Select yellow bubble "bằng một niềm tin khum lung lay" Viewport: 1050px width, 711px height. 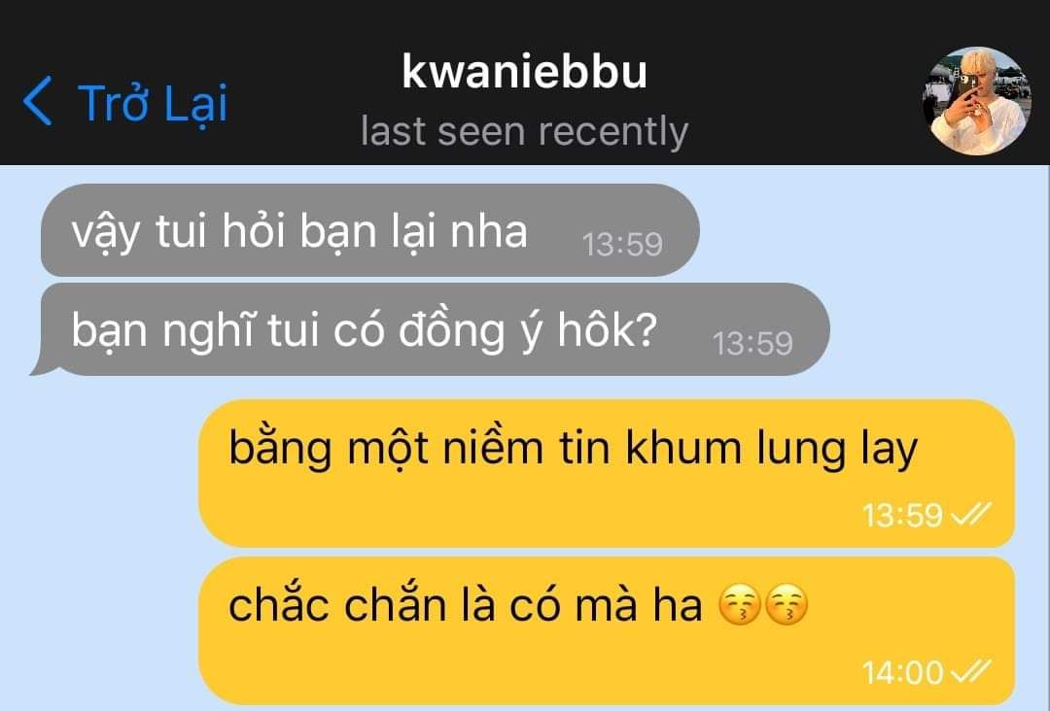(607, 474)
